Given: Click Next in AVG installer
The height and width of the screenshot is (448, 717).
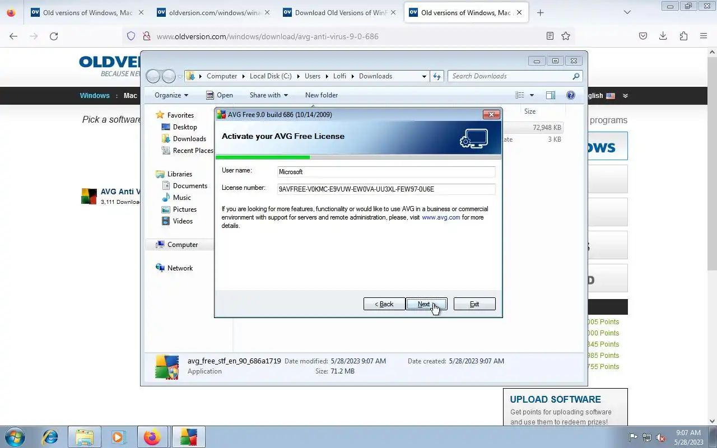Looking at the screenshot, I should (x=426, y=304).
